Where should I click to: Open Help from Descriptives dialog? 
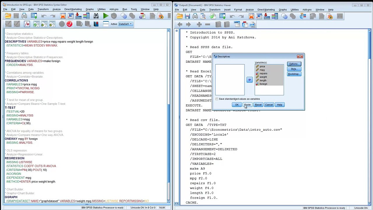[279, 105]
